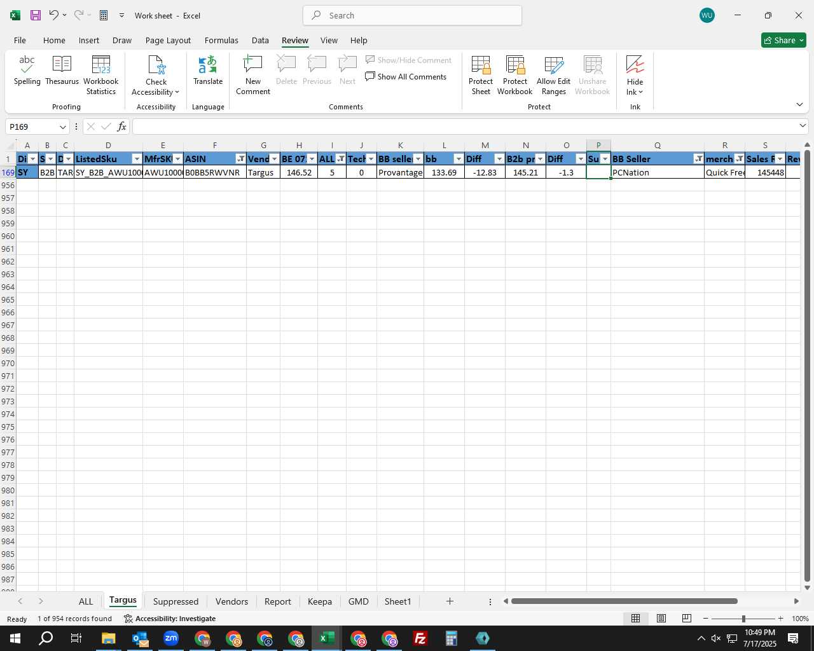Switch to the Data ribbon tab

[260, 40]
